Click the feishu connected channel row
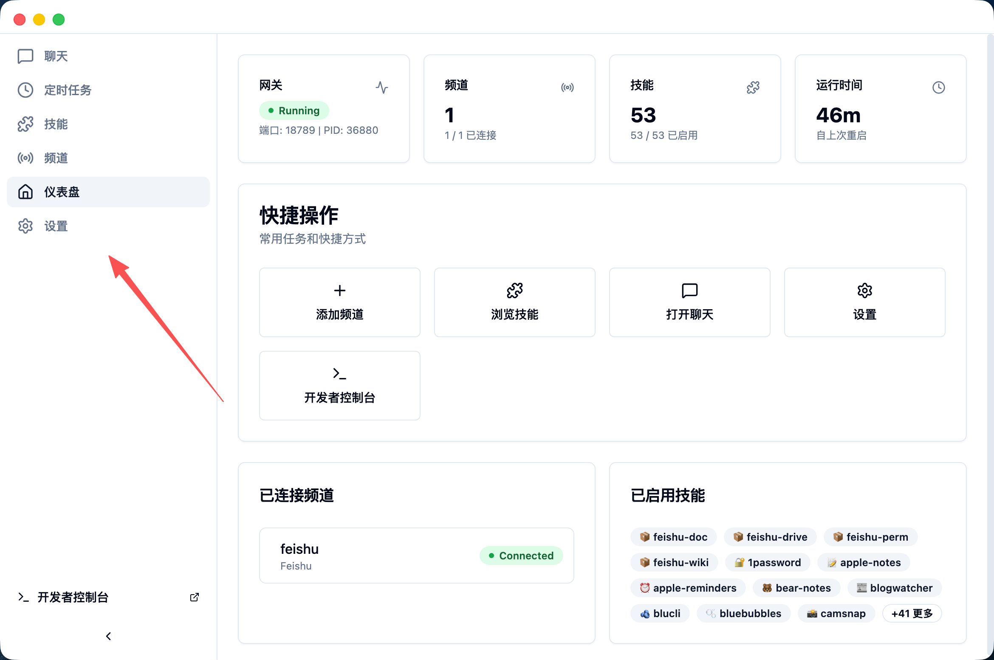This screenshot has width=994, height=660. point(416,556)
